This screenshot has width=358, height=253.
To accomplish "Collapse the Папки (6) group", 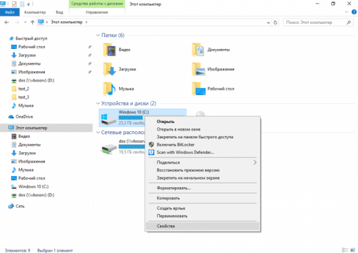I will (98, 35).
